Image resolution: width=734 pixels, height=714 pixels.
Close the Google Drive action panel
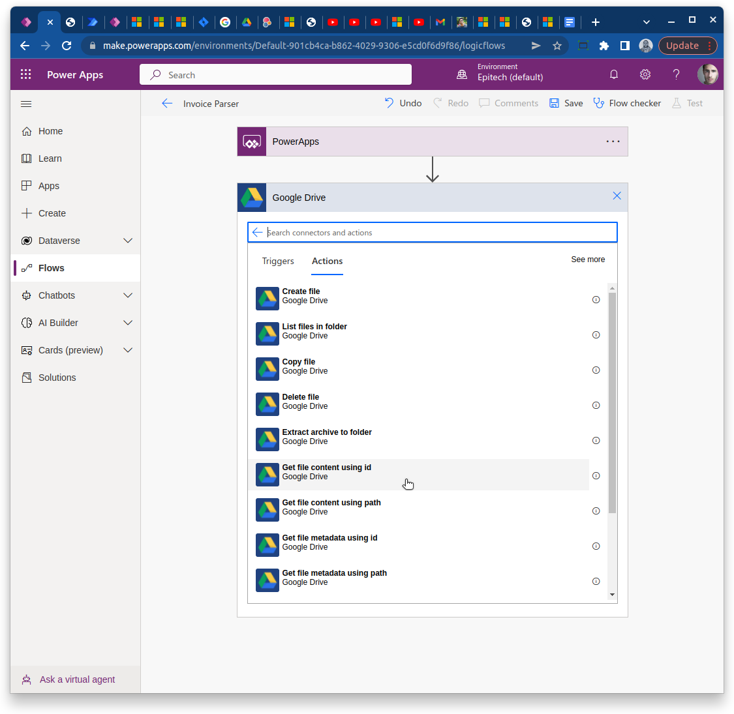(x=617, y=196)
